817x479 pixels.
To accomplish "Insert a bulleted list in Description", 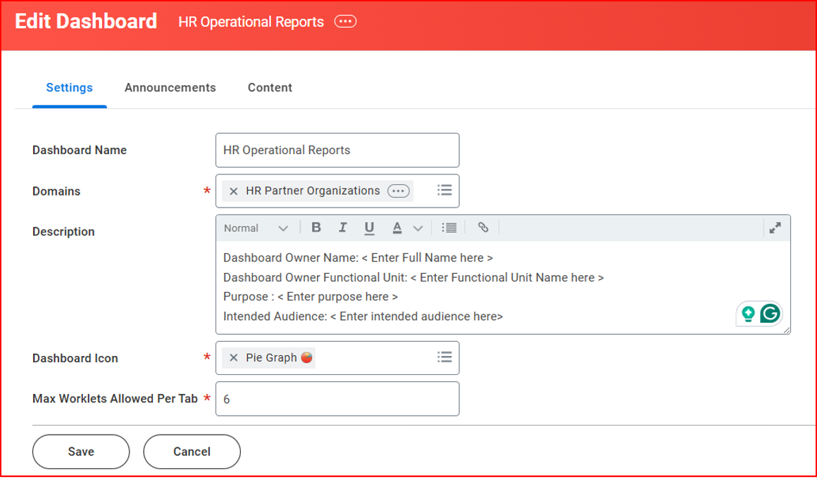I will [449, 227].
